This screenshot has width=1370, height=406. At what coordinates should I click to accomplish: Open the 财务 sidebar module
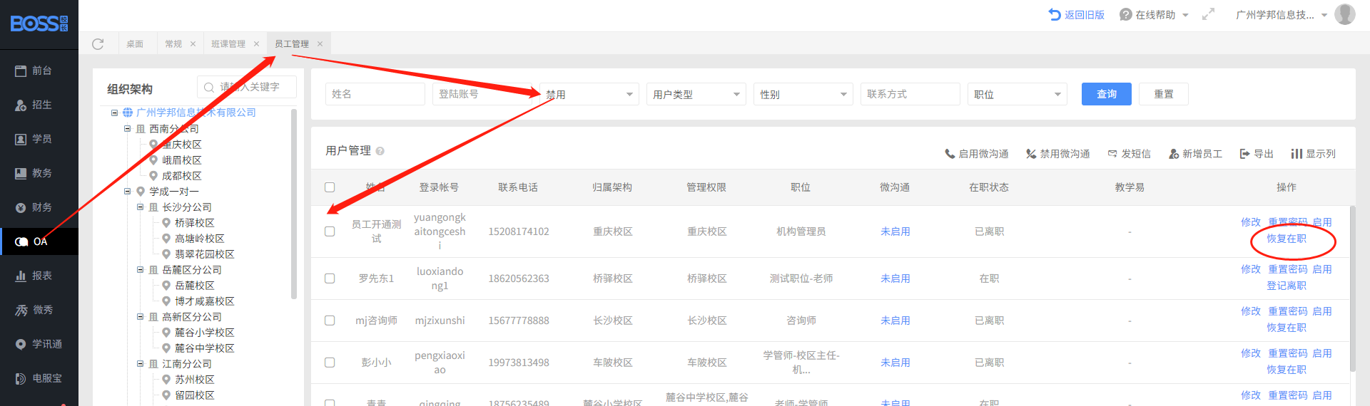[34, 207]
